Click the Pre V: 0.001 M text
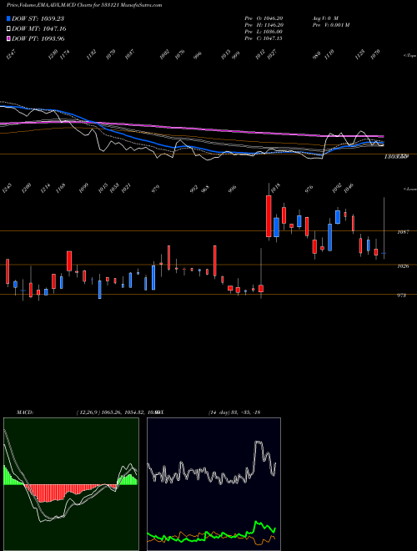The height and width of the screenshot is (551, 417). pyautogui.click(x=330, y=25)
